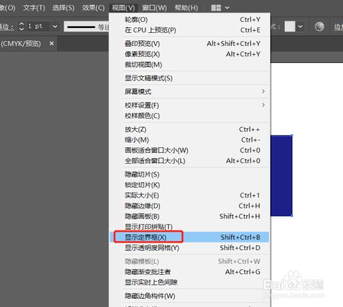
Task: Choose 隐藏渐变批注者 menu item
Action: point(189,272)
